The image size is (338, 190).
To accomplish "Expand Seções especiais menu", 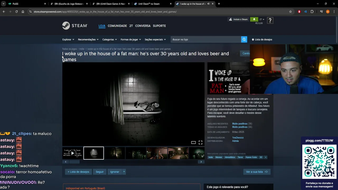I will 155,39.
